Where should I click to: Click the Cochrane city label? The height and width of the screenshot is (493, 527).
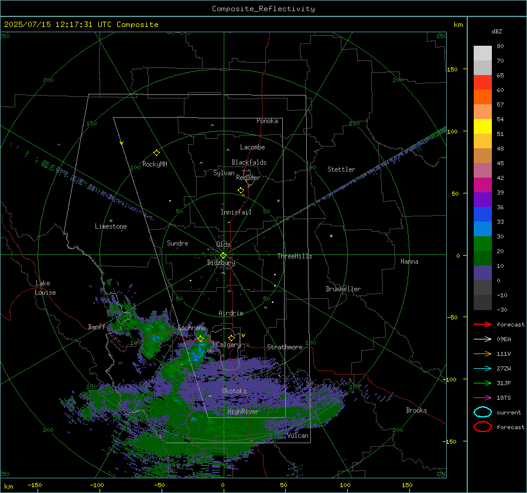[x=191, y=328]
